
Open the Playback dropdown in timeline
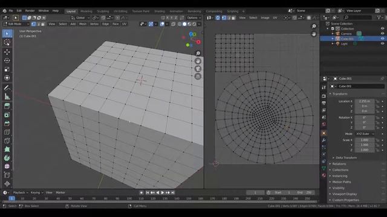(21, 193)
